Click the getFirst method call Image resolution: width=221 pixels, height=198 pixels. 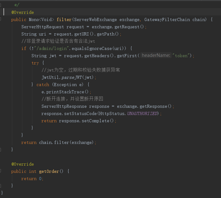tap(127, 56)
